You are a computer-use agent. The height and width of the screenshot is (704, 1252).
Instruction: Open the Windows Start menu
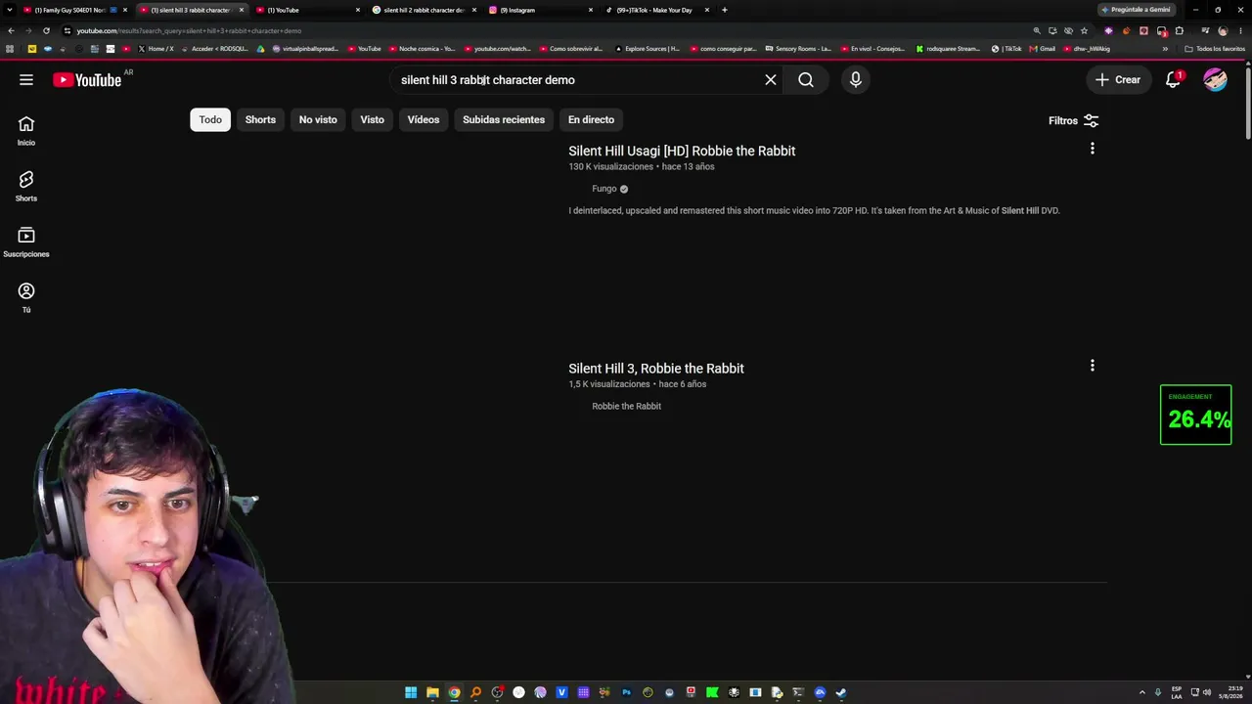(411, 692)
